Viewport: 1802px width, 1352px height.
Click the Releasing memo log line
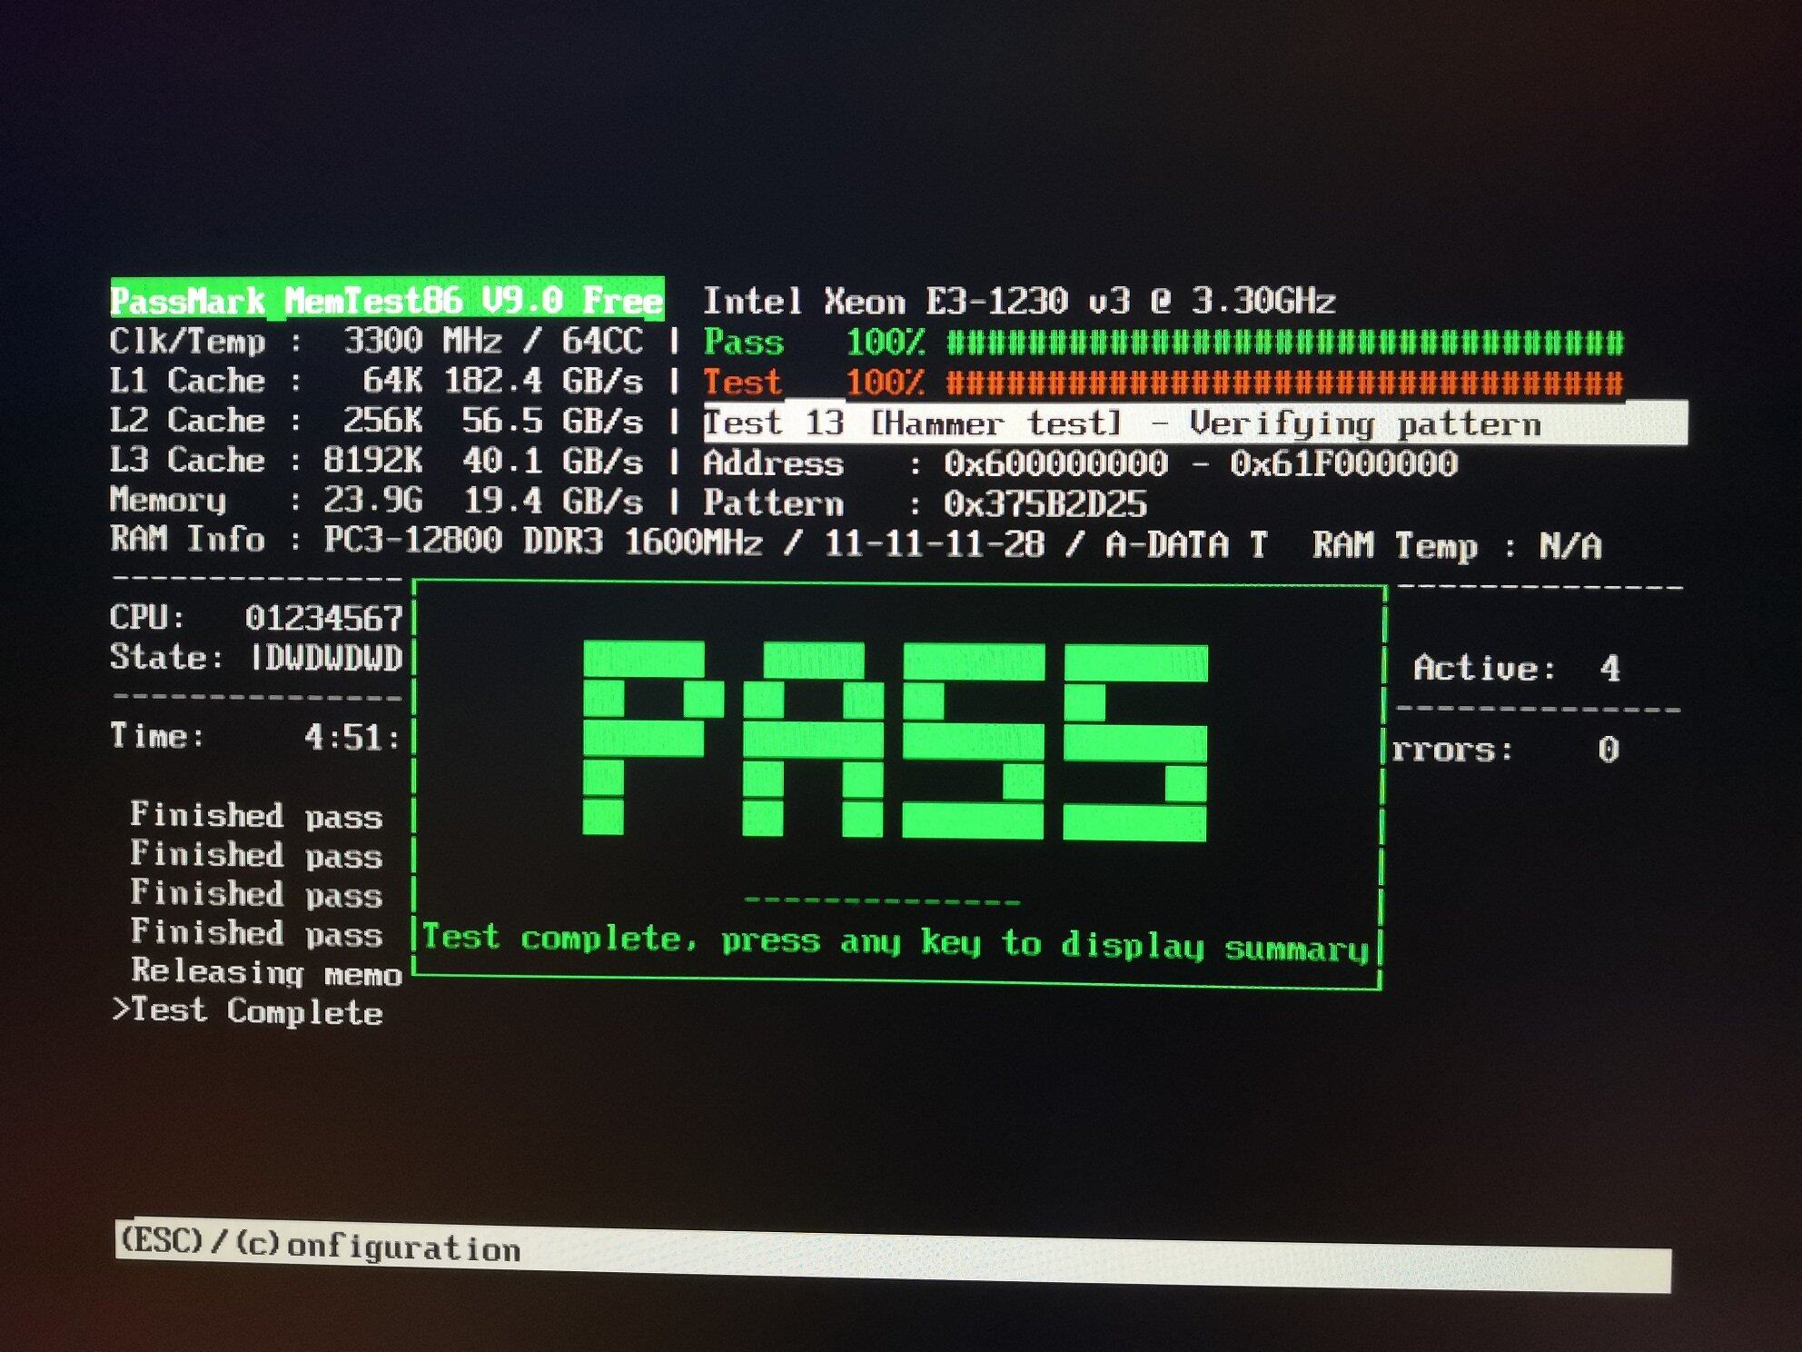pos(266,973)
